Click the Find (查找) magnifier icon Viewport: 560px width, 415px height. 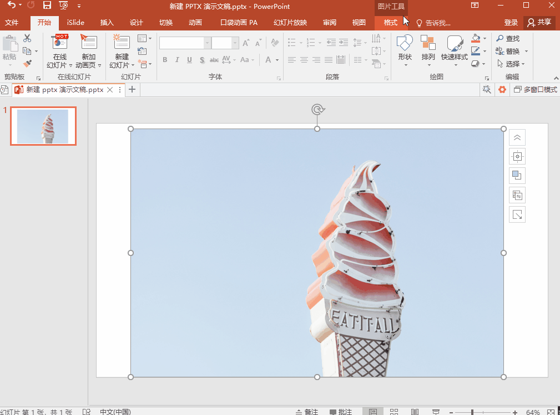click(x=500, y=38)
